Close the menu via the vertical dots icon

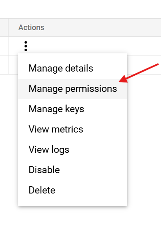click(x=26, y=46)
